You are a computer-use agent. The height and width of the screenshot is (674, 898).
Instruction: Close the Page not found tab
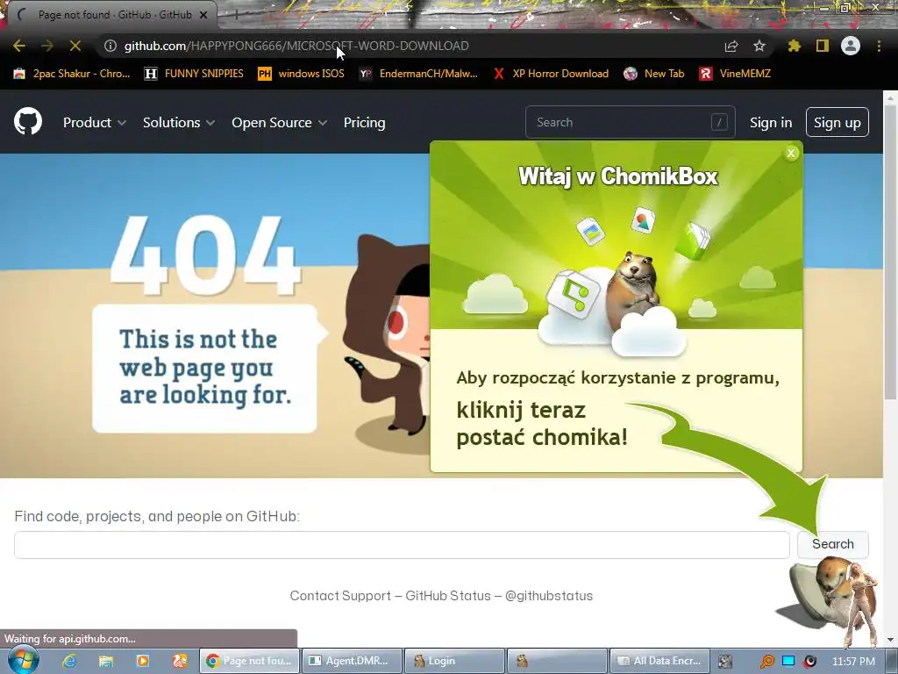coord(203,15)
